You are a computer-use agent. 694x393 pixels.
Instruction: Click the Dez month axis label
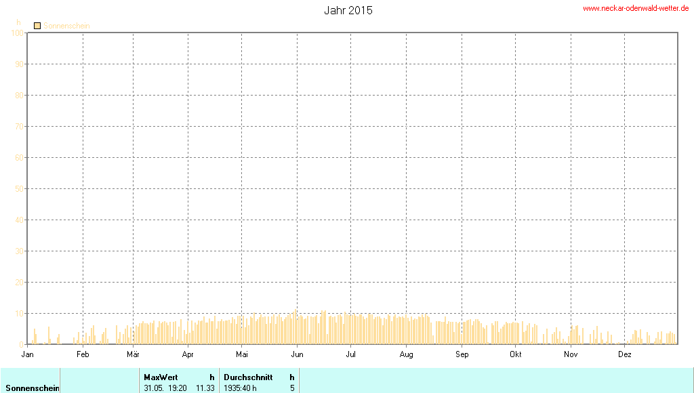625,354
